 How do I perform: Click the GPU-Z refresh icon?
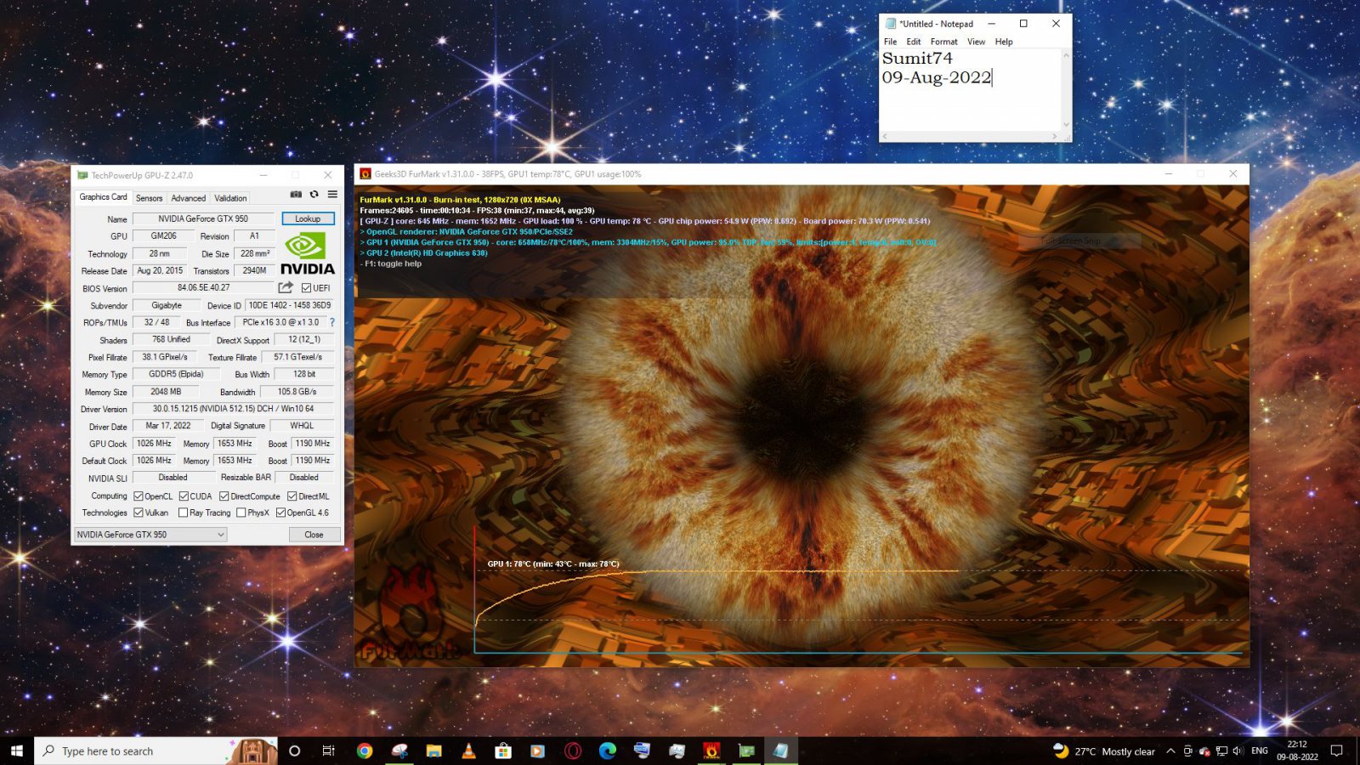click(314, 195)
